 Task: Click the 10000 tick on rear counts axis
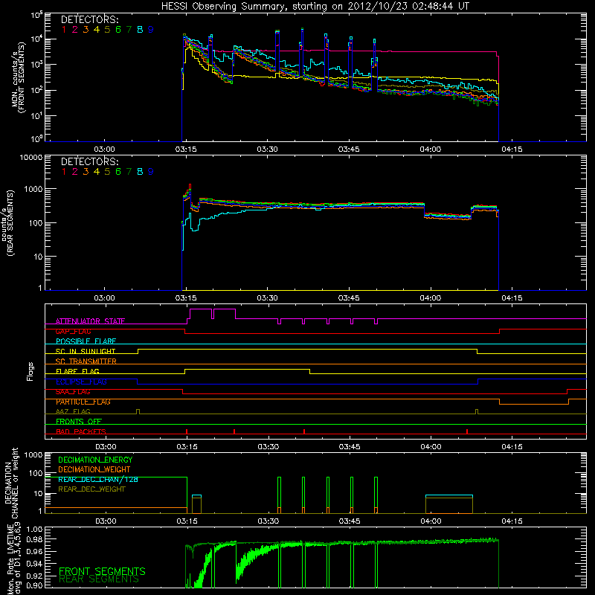[x=31, y=157]
